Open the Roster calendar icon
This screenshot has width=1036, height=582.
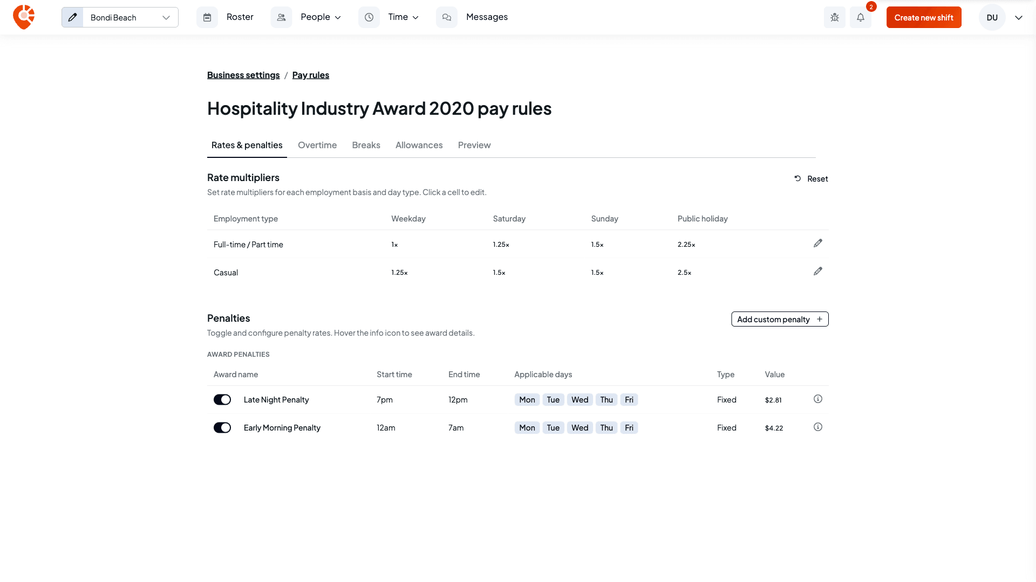coord(207,17)
